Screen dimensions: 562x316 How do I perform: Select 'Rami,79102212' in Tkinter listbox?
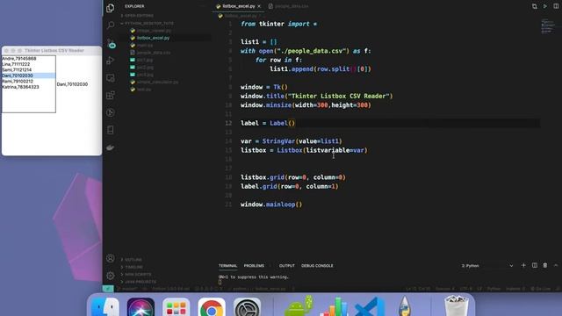click(x=29, y=82)
